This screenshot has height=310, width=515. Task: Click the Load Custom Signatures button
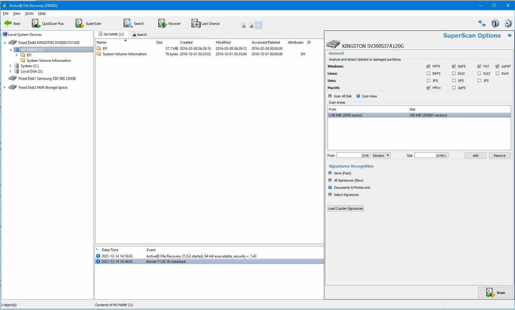click(x=346, y=208)
